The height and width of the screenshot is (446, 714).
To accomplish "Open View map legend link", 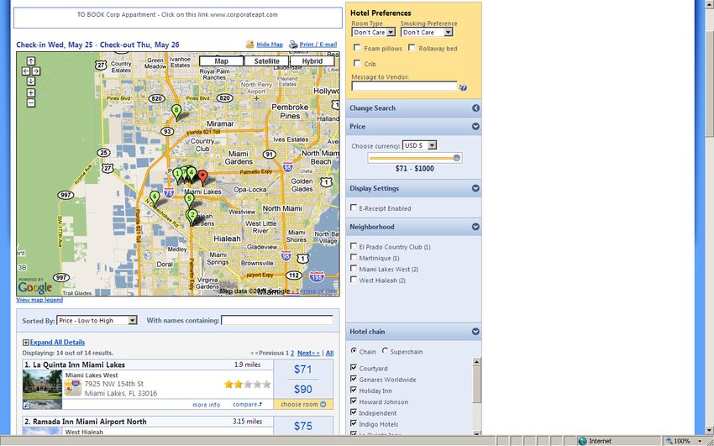I will coord(39,300).
